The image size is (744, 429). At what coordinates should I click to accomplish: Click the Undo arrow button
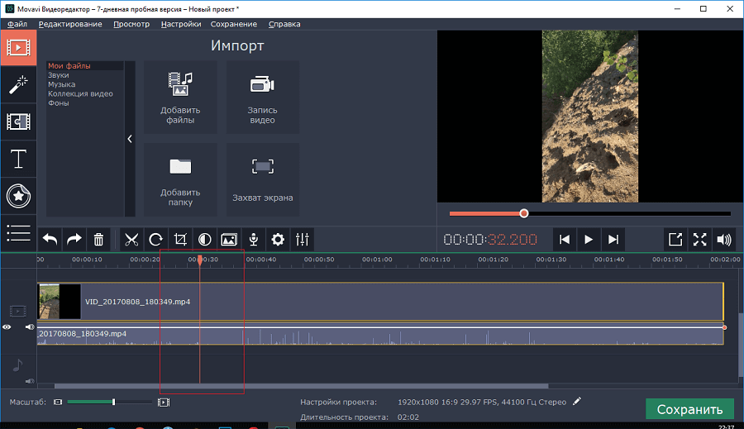pos(50,240)
